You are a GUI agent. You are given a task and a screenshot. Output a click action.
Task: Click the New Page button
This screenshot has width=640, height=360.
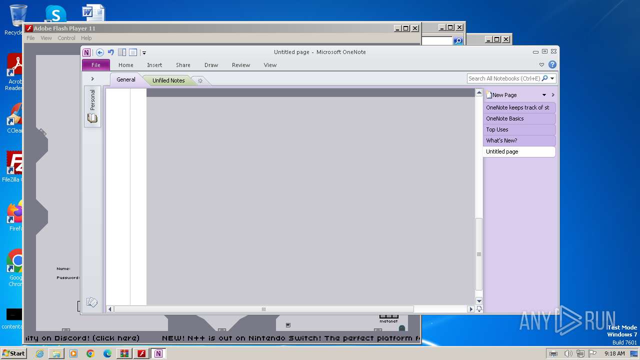coord(502,95)
